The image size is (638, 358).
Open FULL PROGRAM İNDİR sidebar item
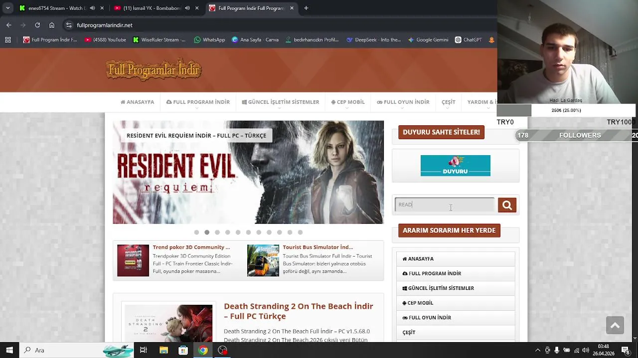(456, 273)
